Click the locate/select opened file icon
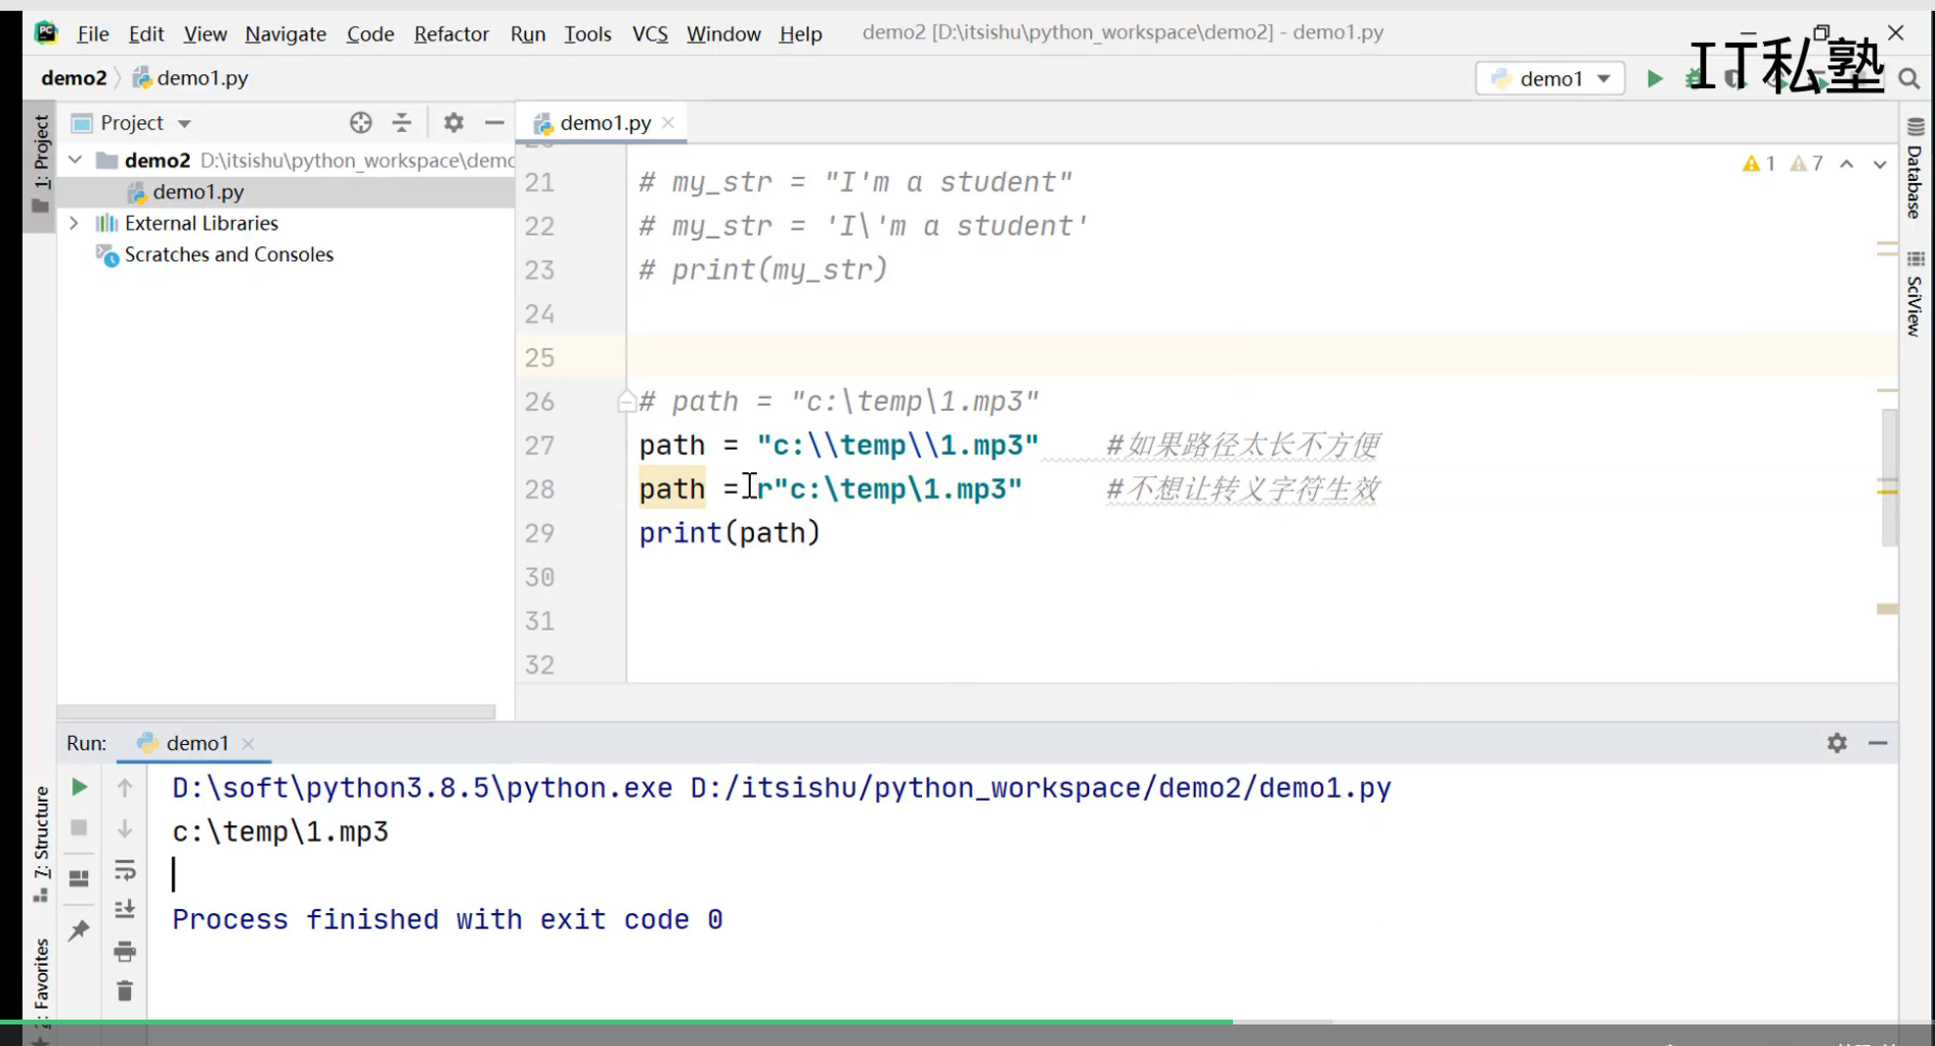The width and height of the screenshot is (1935, 1046). (361, 122)
